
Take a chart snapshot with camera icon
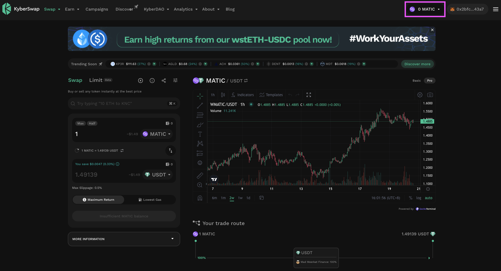coord(430,95)
